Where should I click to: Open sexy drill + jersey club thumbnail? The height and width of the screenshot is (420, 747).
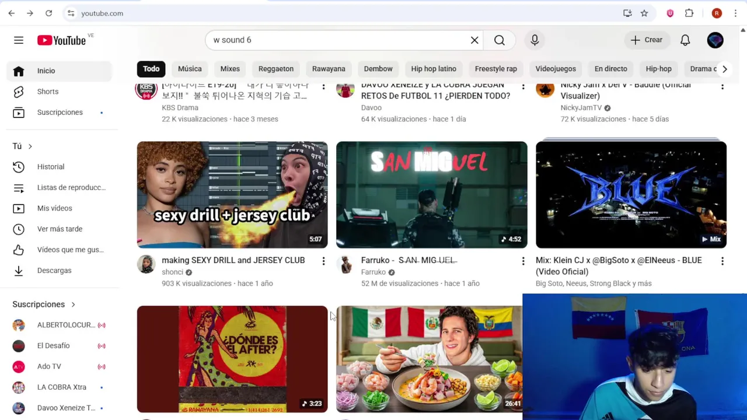click(232, 195)
